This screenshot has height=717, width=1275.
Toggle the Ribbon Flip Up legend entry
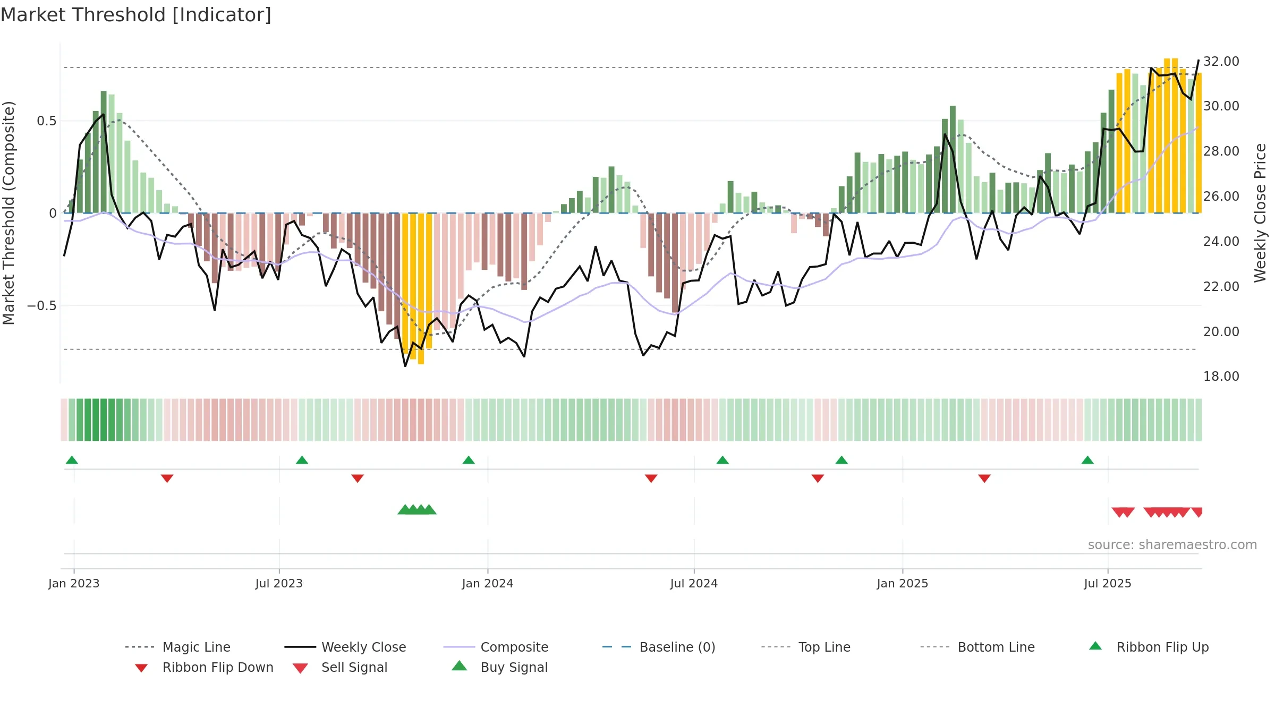(1149, 647)
